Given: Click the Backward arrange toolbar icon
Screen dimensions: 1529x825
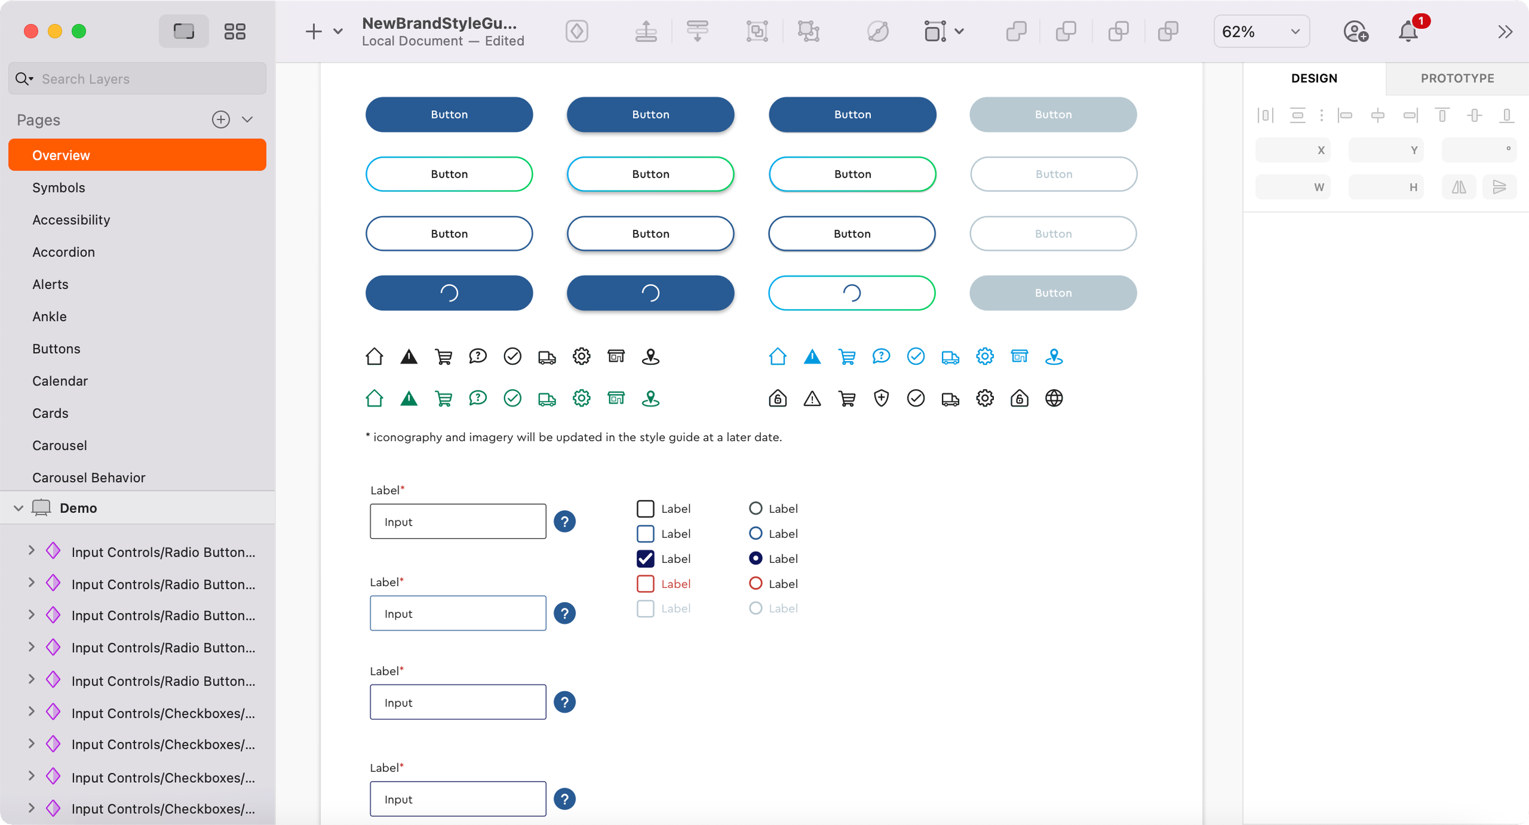Looking at the screenshot, I should click(x=697, y=31).
